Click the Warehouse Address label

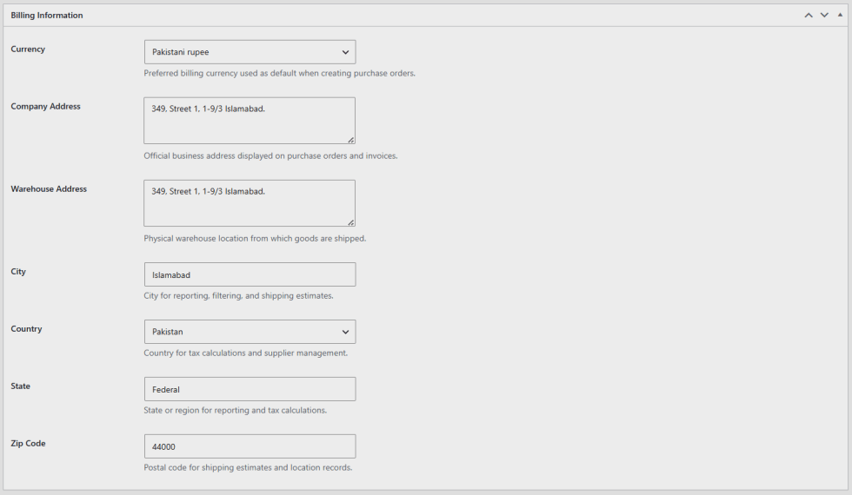[49, 189]
